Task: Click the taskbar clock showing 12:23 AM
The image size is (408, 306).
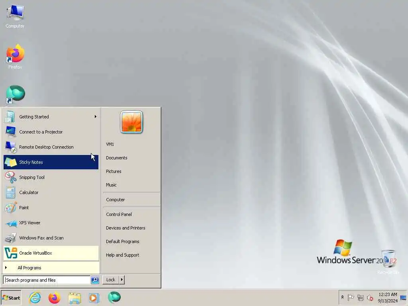Action: 388,297
